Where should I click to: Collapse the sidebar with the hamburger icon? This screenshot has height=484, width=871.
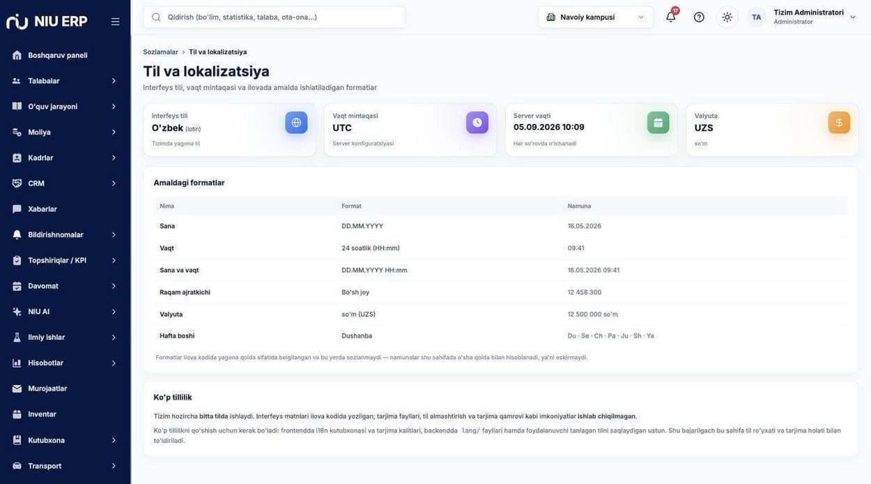tap(116, 22)
